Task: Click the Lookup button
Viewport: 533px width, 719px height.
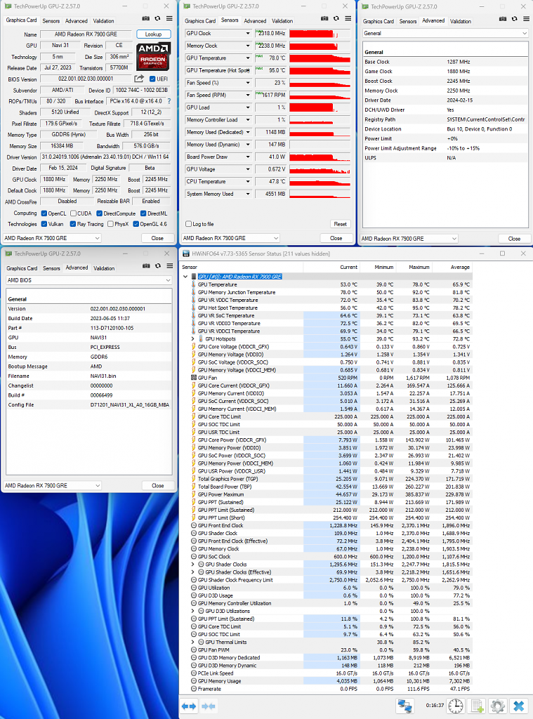Action: [153, 34]
